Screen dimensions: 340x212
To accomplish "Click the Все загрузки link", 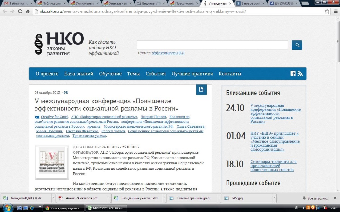I will coord(318,198).
